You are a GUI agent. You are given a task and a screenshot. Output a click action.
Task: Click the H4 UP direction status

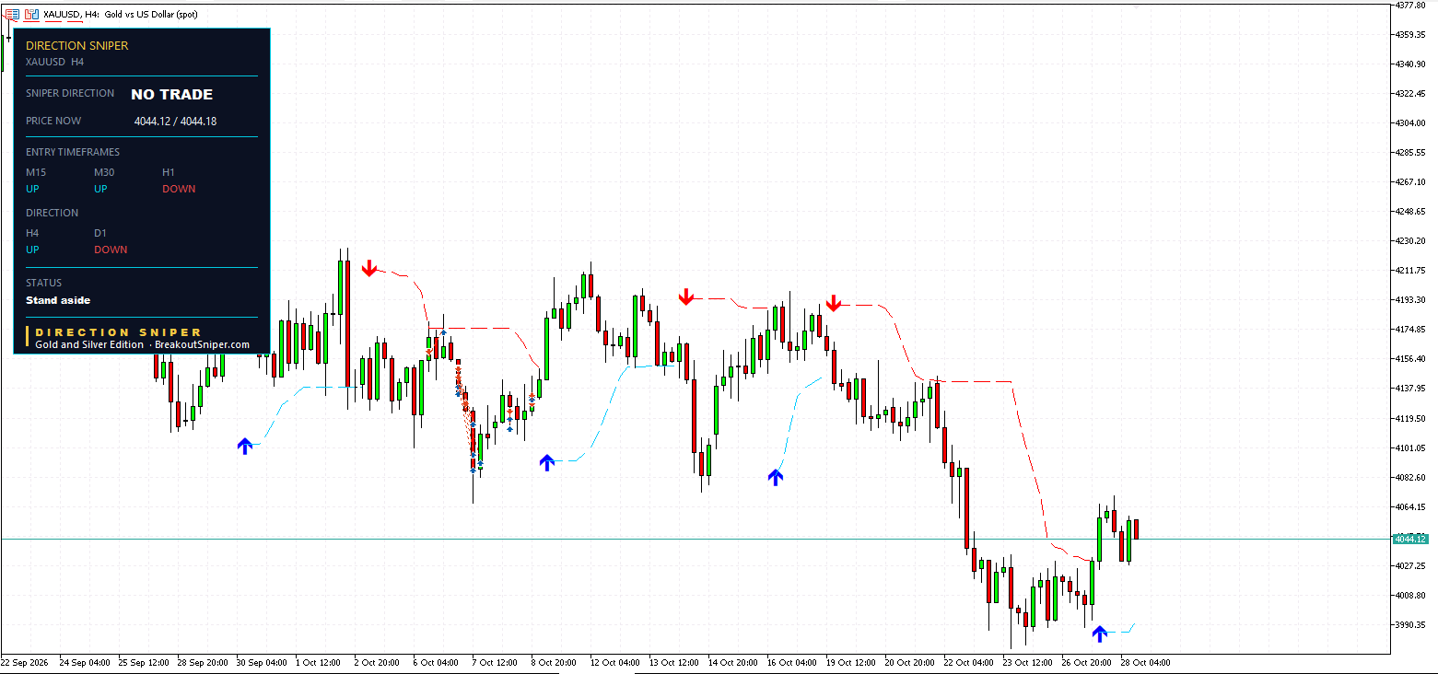(33, 250)
